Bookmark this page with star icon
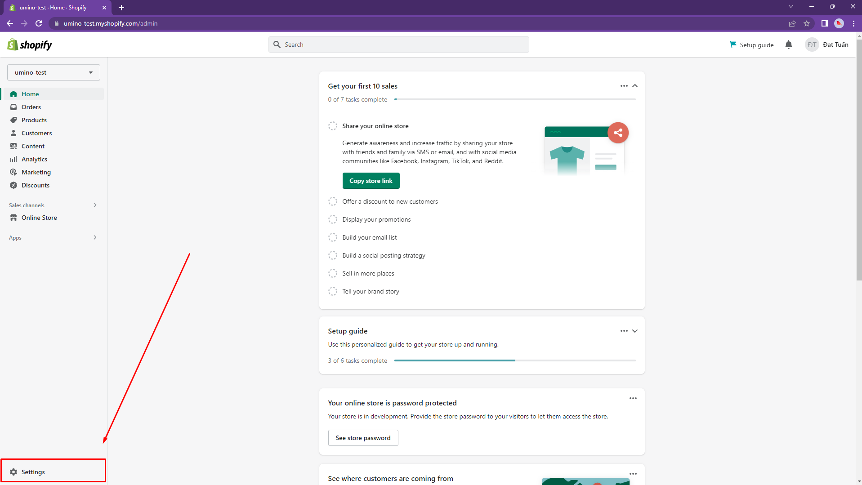862x485 pixels. click(x=807, y=23)
